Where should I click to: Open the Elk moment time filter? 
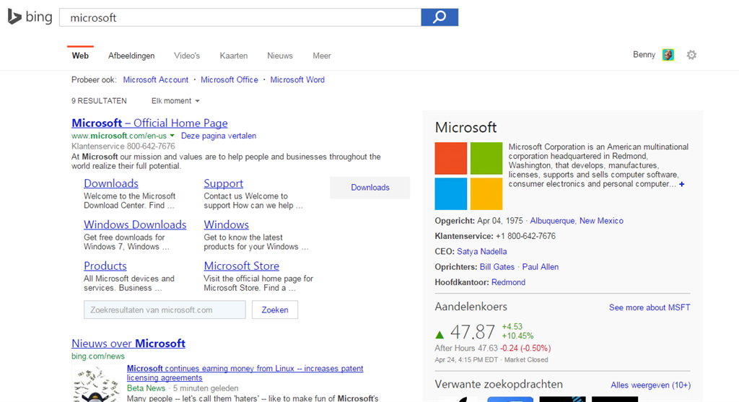175,101
